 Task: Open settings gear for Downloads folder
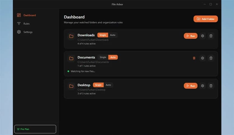click(x=203, y=36)
